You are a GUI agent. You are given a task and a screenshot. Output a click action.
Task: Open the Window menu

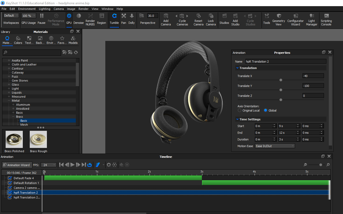tap(107, 9)
